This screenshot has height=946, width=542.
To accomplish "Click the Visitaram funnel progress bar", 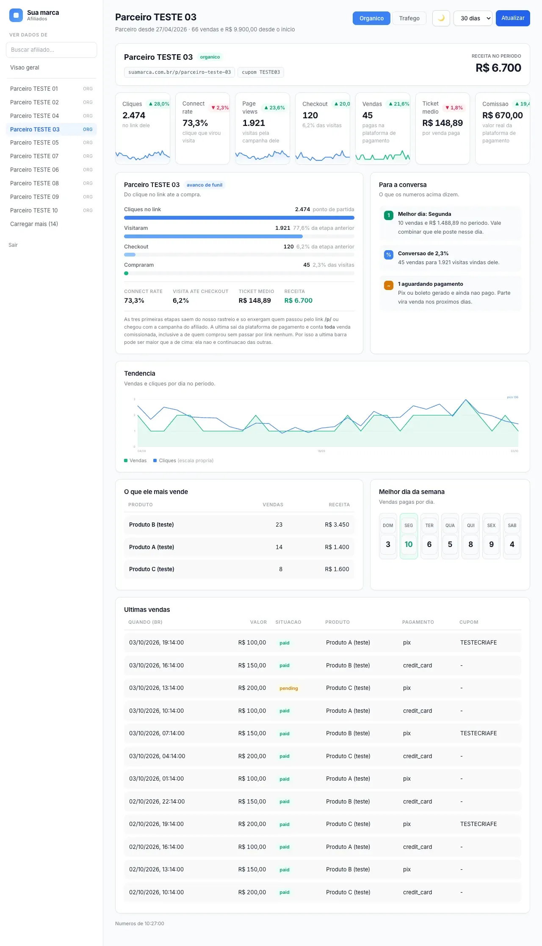I will (239, 236).
